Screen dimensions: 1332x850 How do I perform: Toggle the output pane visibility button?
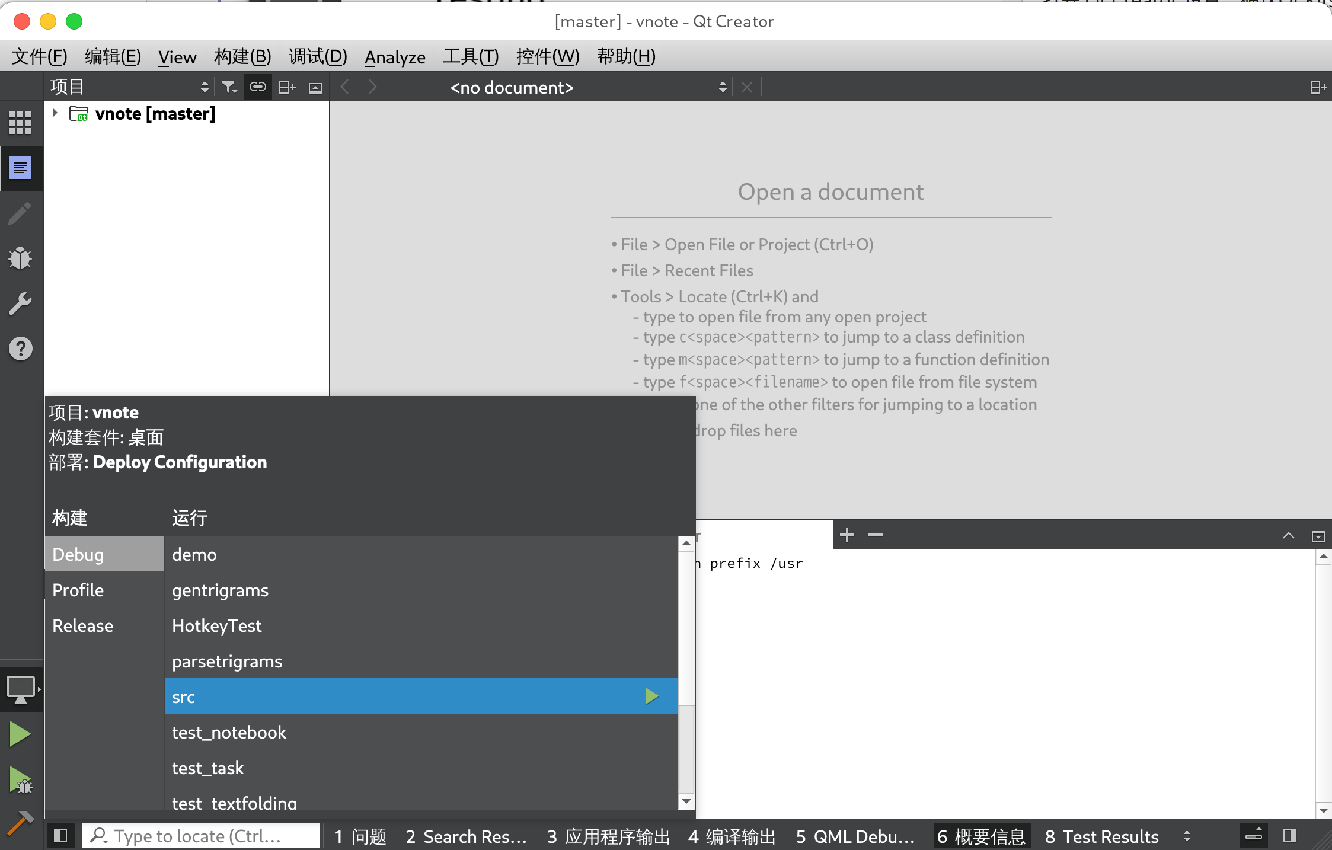point(1254,836)
